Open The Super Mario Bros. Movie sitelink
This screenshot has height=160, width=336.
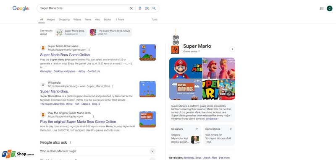pos(56,104)
